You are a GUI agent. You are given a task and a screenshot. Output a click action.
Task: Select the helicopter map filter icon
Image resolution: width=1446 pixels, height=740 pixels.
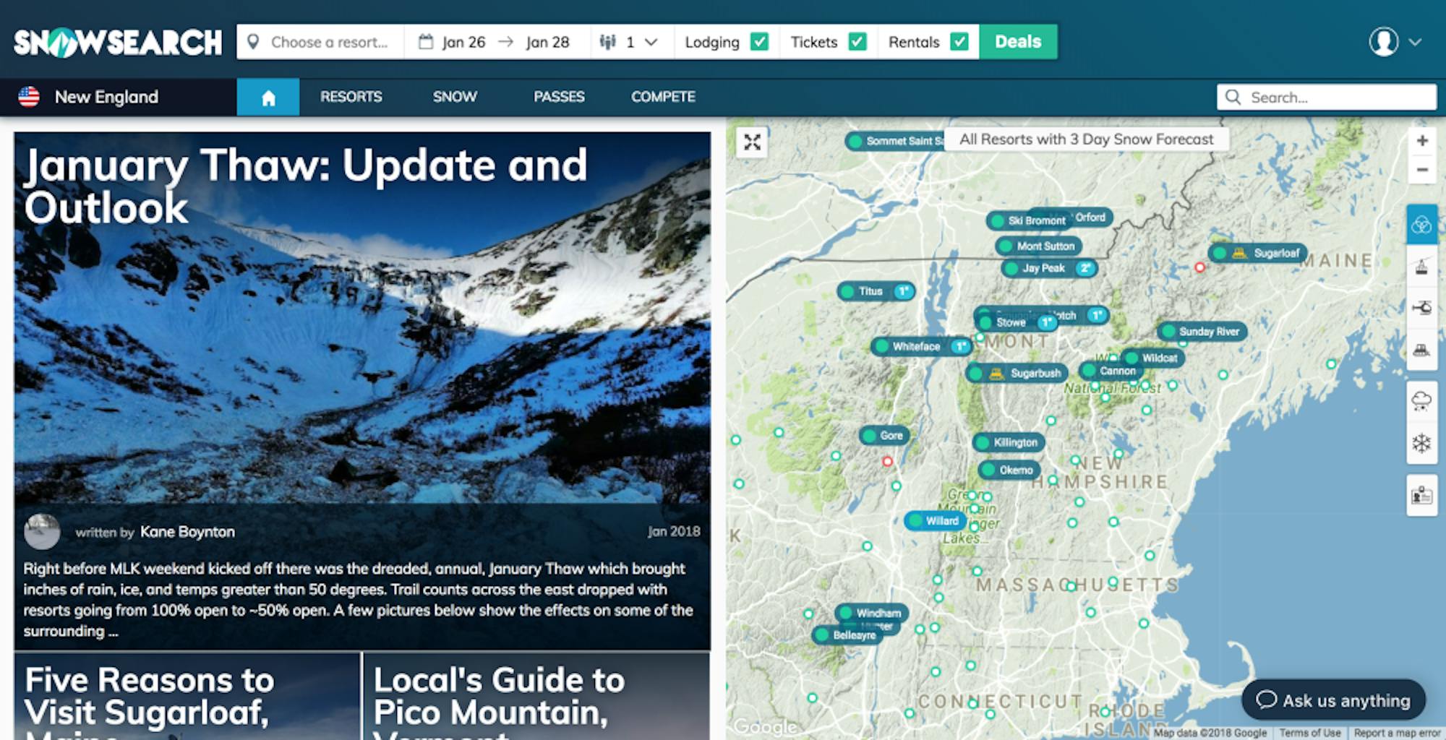click(1421, 309)
